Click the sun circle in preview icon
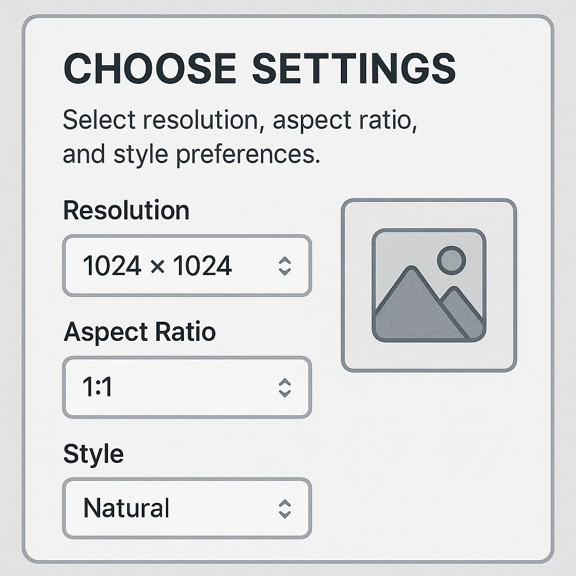This screenshot has height=576, width=576. point(452,259)
